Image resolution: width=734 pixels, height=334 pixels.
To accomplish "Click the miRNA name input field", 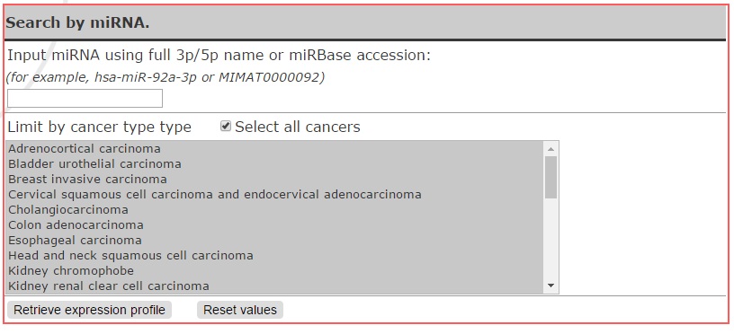I will 85,98.
